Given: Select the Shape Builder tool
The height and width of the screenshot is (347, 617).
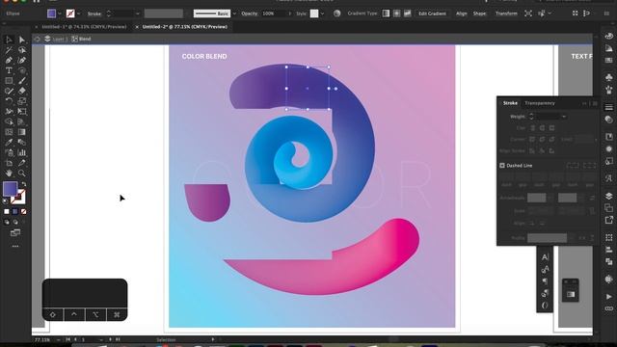Looking at the screenshot, I should point(9,121).
